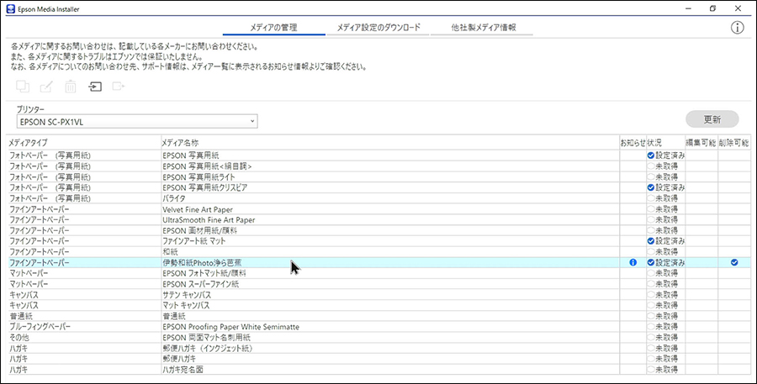Select the EPSON フォトマット紙/顔料 row
The height and width of the screenshot is (384, 757).
[x=378, y=273]
